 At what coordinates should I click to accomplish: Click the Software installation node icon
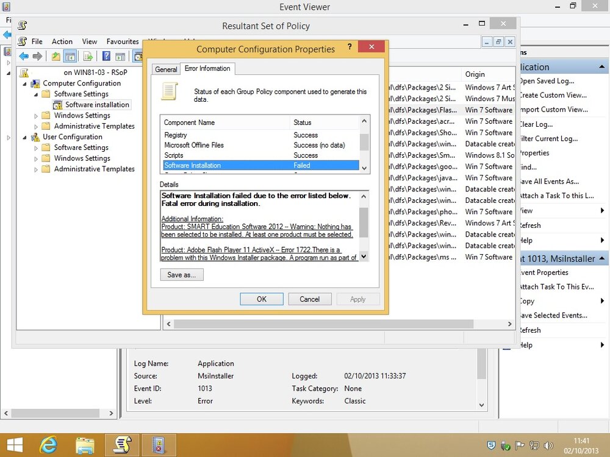pyautogui.click(x=58, y=105)
